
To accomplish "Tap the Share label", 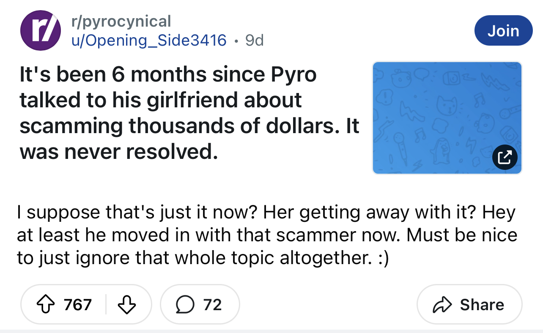I will (x=482, y=305).
